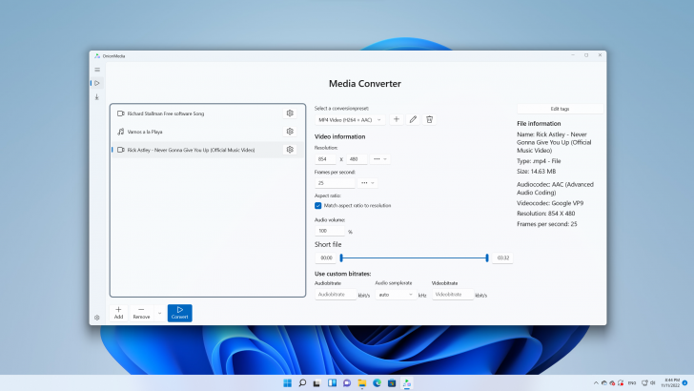Switch to the media converter page in sidebar
The width and height of the screenshot is (694, 391).
[x=96, y=83]
